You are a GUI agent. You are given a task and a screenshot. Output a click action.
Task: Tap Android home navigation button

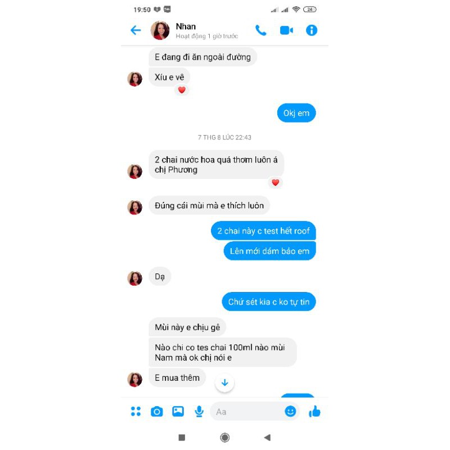[224, 438]
